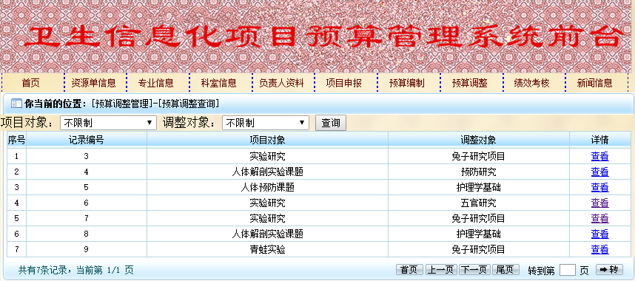The width and height of the screenshot is (635, 281).
Task: Click the 记录编号 column header
Action: coord(86,140)
